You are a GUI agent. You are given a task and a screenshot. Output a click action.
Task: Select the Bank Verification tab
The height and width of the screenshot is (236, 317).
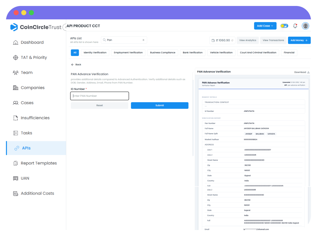(x=193, y=53)
